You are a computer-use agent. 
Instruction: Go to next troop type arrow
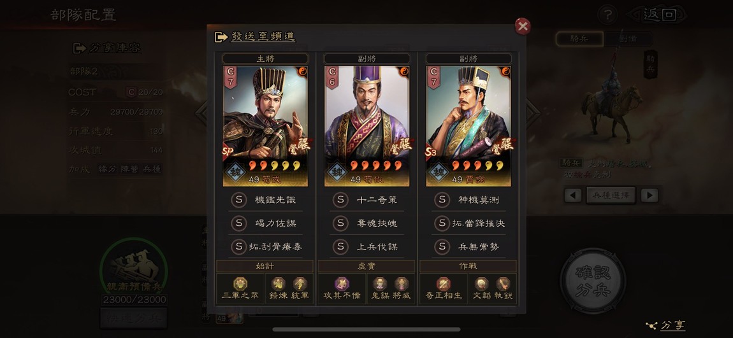tap(650, 195)
